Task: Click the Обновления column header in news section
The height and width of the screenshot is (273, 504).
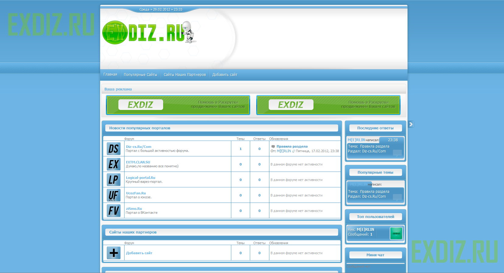Action: (x=278, y=139)
